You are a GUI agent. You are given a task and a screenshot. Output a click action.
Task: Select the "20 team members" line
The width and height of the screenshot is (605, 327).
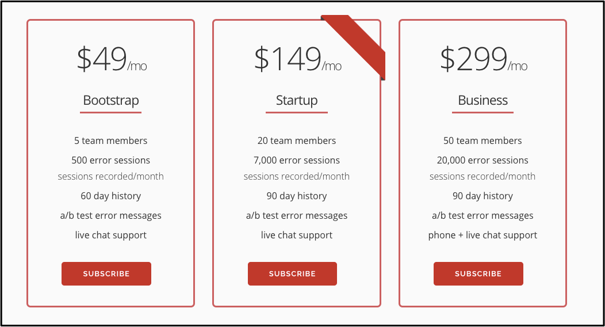297,140
